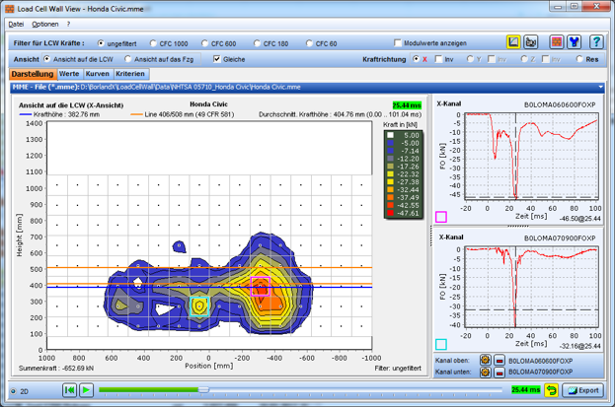The image size is (615, 407).
Task: Expand the MME file path dropdown arrow
Action: point(600,87)
